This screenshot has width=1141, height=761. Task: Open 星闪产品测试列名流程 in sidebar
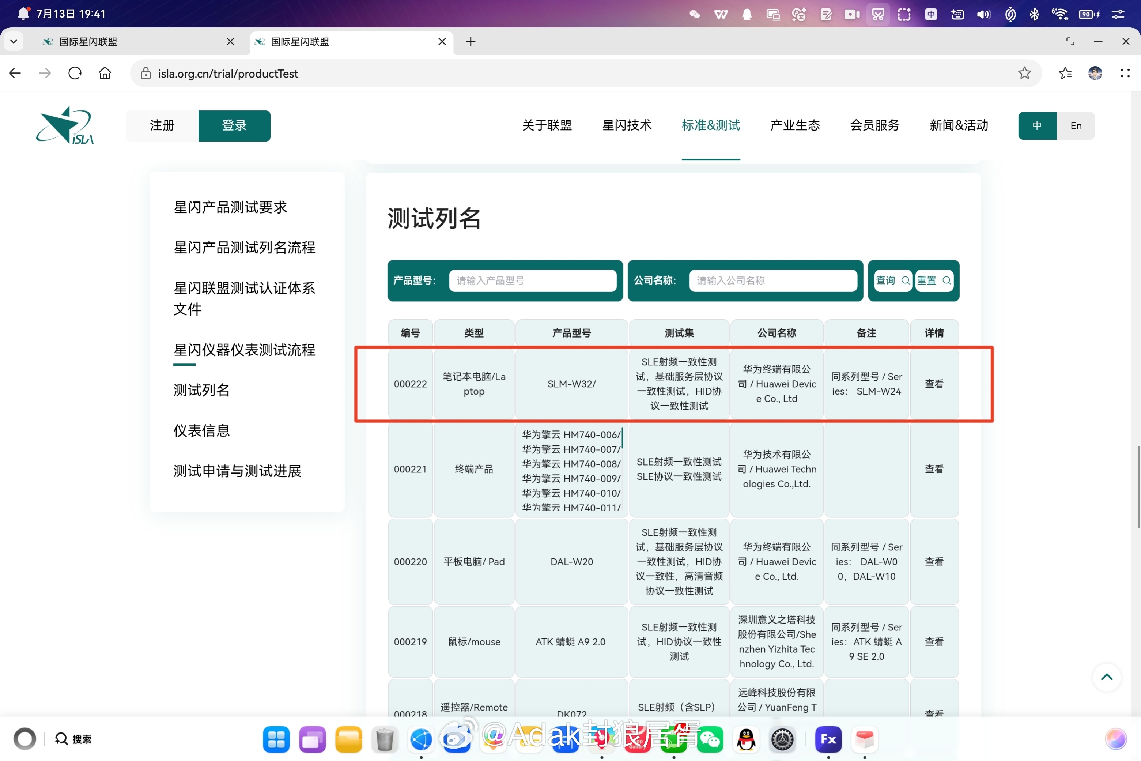click(245, 248)
